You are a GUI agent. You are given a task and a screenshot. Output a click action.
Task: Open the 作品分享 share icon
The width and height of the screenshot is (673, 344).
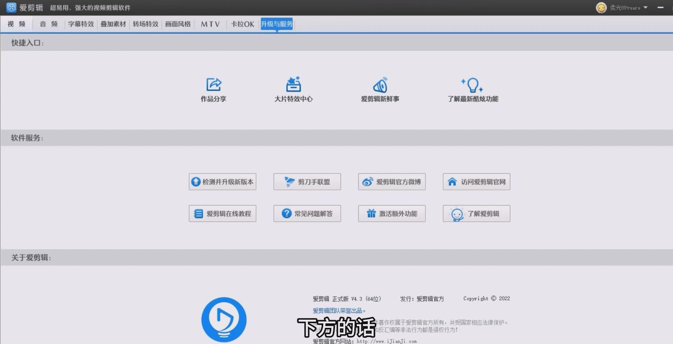pyautogui.click(x=214, y=85)
